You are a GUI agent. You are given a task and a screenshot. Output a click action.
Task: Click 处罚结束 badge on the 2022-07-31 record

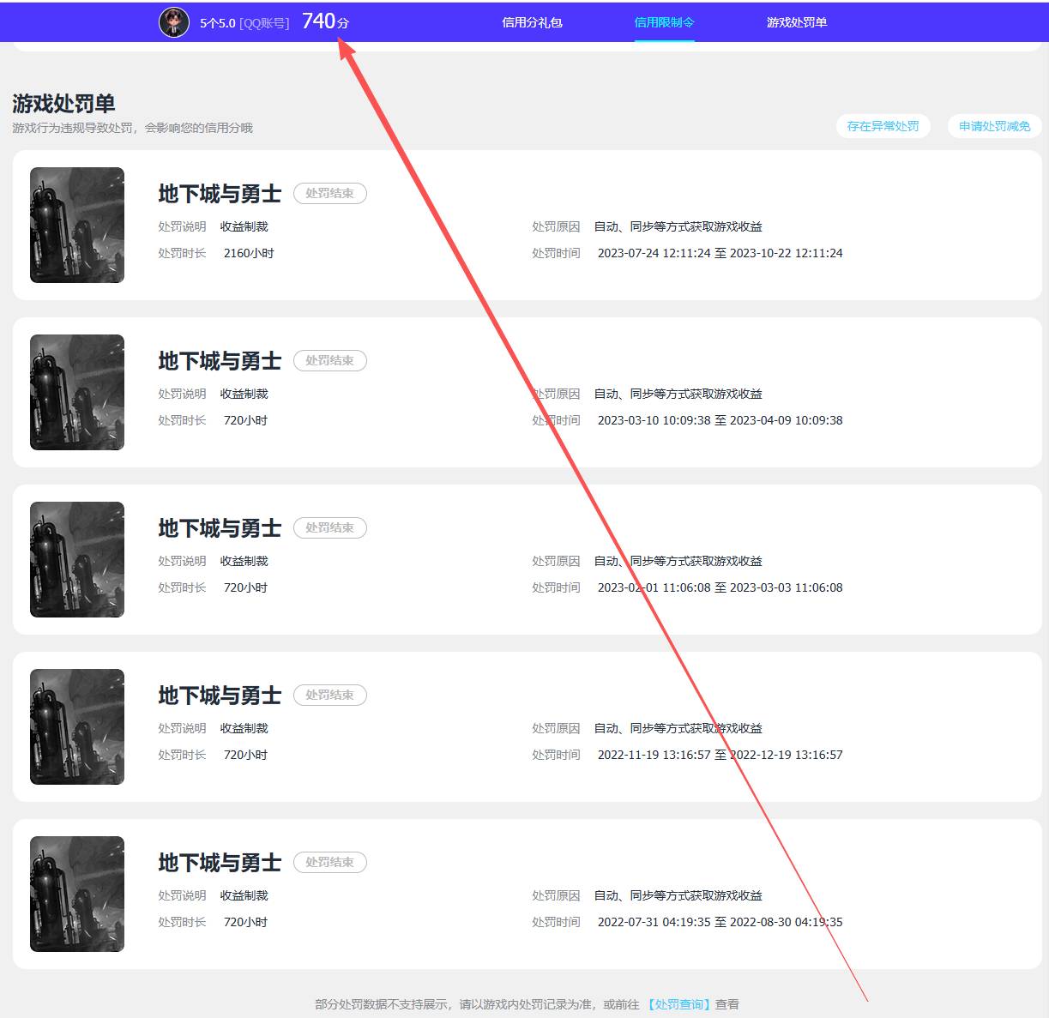pyautogui.click(x=330, y=863)
